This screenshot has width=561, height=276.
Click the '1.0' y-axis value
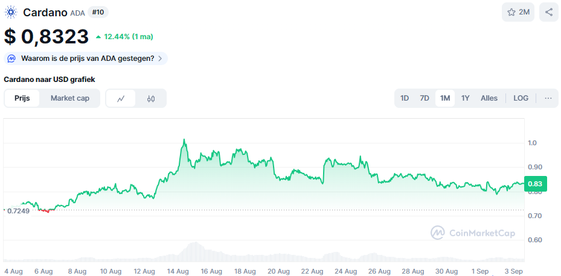click(533, 143)
